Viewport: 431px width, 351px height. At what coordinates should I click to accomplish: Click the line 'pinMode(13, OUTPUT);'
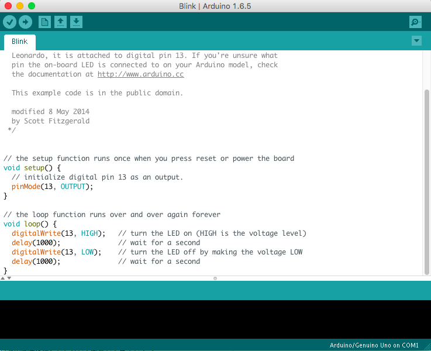click(52, 187)
